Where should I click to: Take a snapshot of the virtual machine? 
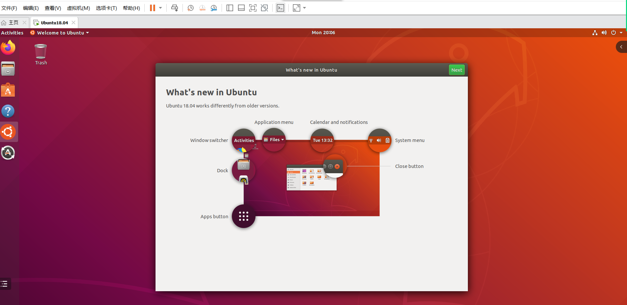190,8
